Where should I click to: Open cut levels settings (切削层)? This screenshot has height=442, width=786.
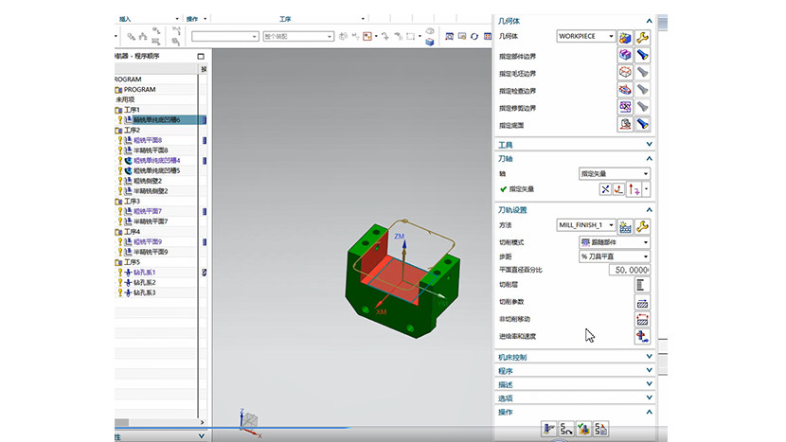pyautogui.click(x=641, y=285)
